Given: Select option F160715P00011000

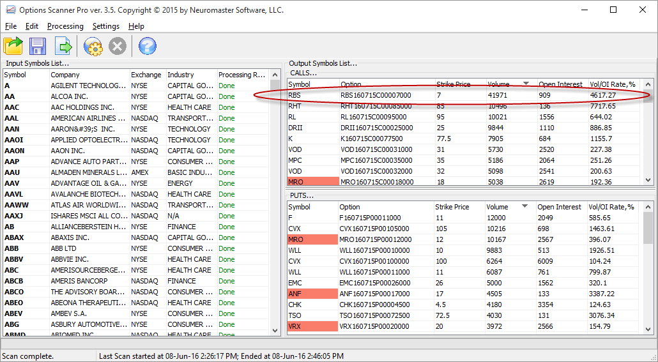Looking at the screenshot, I should pos(370,218).
